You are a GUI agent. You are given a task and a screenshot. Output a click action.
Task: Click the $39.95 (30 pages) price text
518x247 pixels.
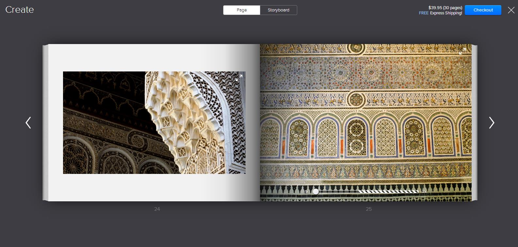tap(445, 8)
